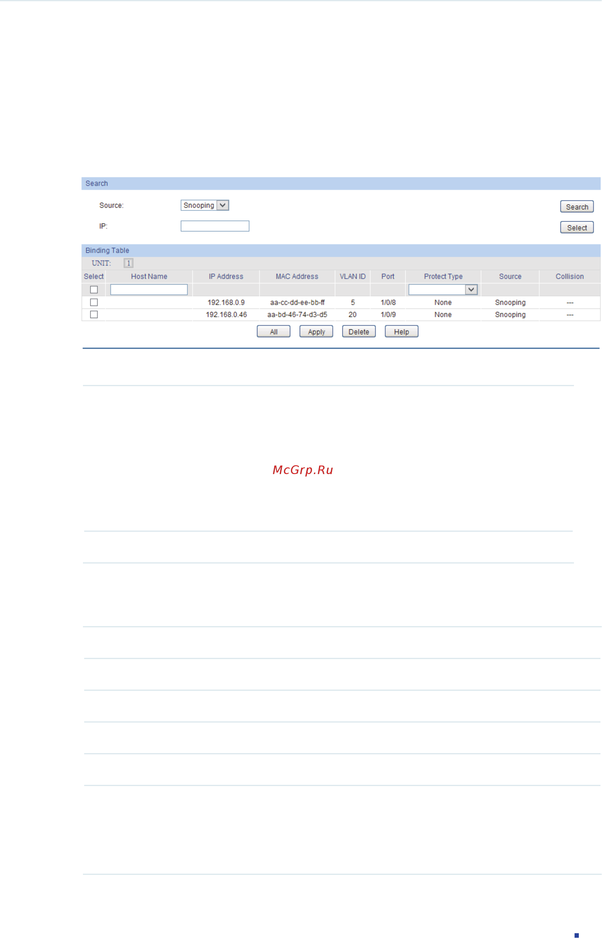Tick the checkbox in the filter row
Viewport: 602px width, 939px height.
[x=94, y=289]
